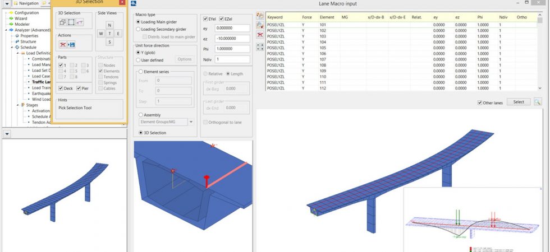The height and width of the screenshot is (252, 550).
Task: Uncheck the Deck checkbox
Action: point(61,88)
